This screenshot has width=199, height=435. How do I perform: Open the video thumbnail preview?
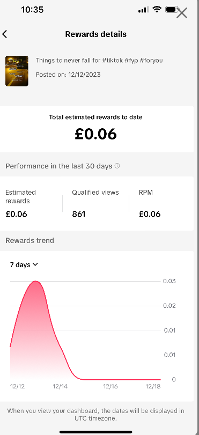click(x=17, y=71)
